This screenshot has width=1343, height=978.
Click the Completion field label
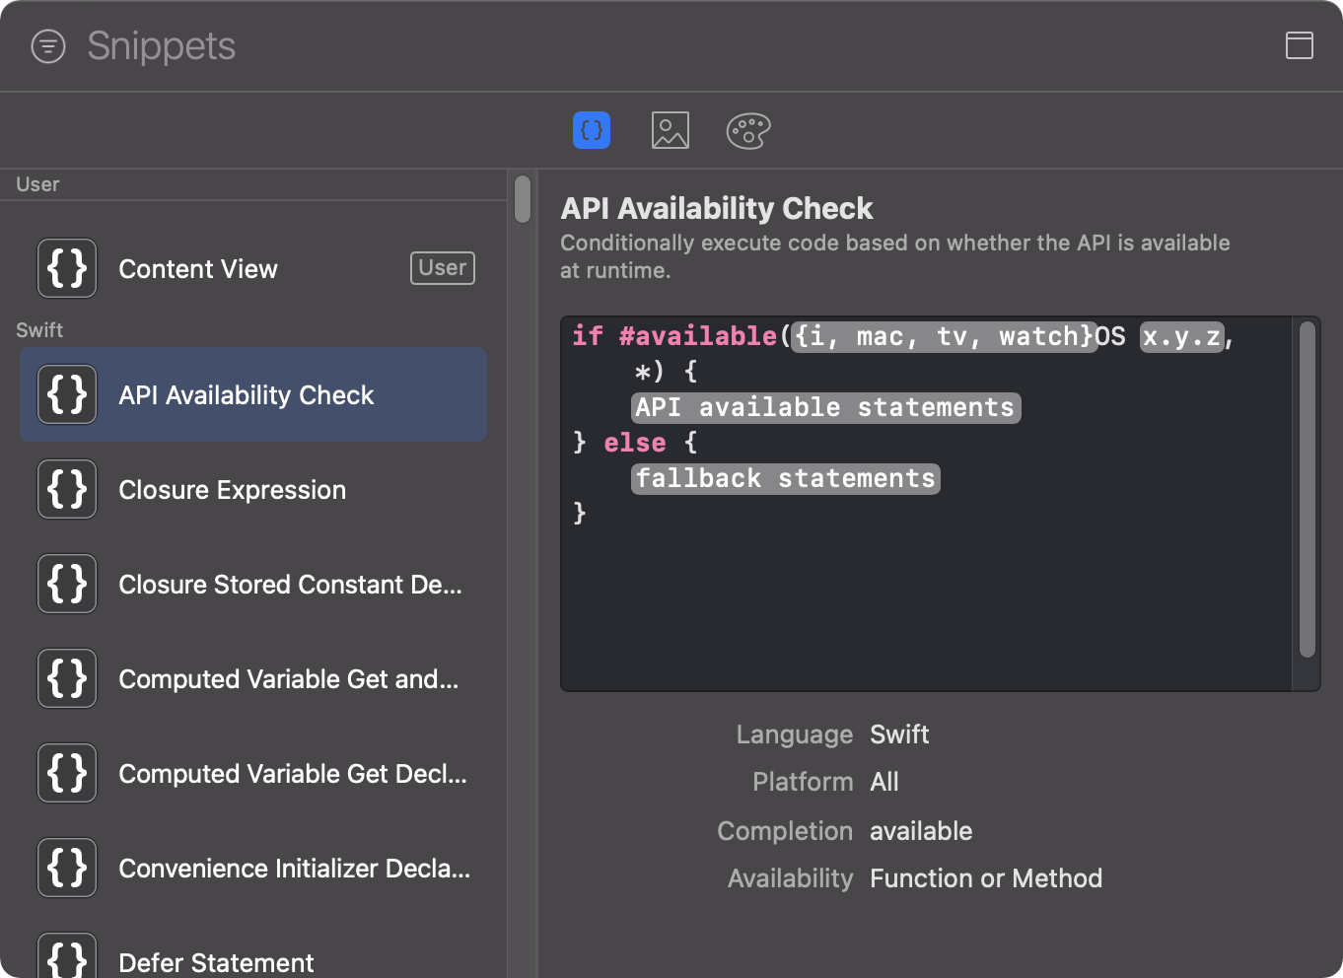785,831
